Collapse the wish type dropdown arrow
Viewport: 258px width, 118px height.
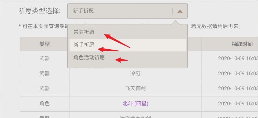(180, 12)
